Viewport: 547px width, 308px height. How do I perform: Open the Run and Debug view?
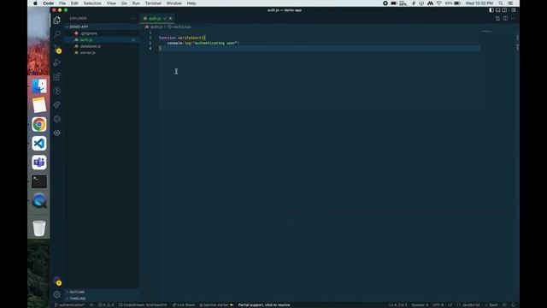click(57, 62)
